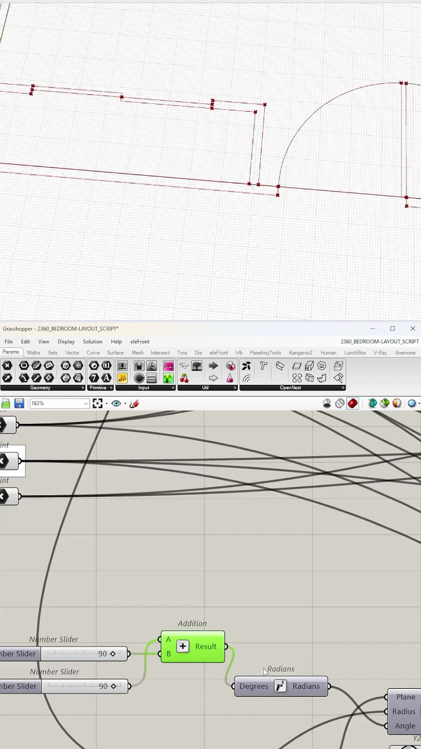This screenshot has width=421, height=749.
Task: Click the Addition component plus icon
Action: click(183, 646)
